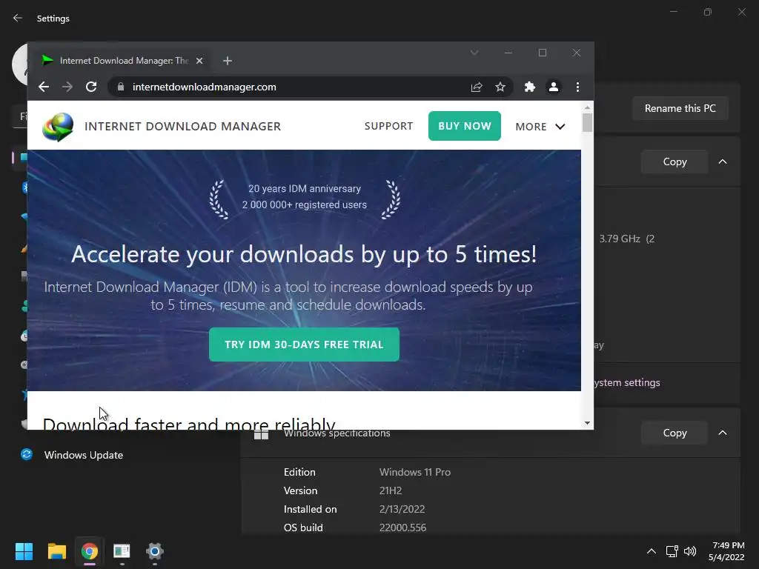Click the 2/13/2022 installed date
Image resolution: width=759 pixels, height=569 pixels.
pos(402,509)
